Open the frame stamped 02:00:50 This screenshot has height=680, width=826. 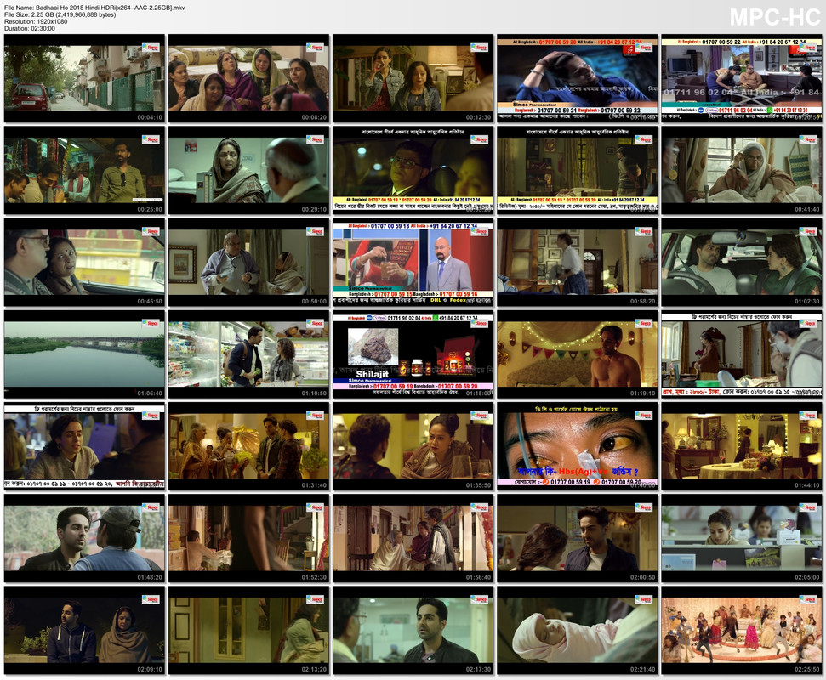578,538
